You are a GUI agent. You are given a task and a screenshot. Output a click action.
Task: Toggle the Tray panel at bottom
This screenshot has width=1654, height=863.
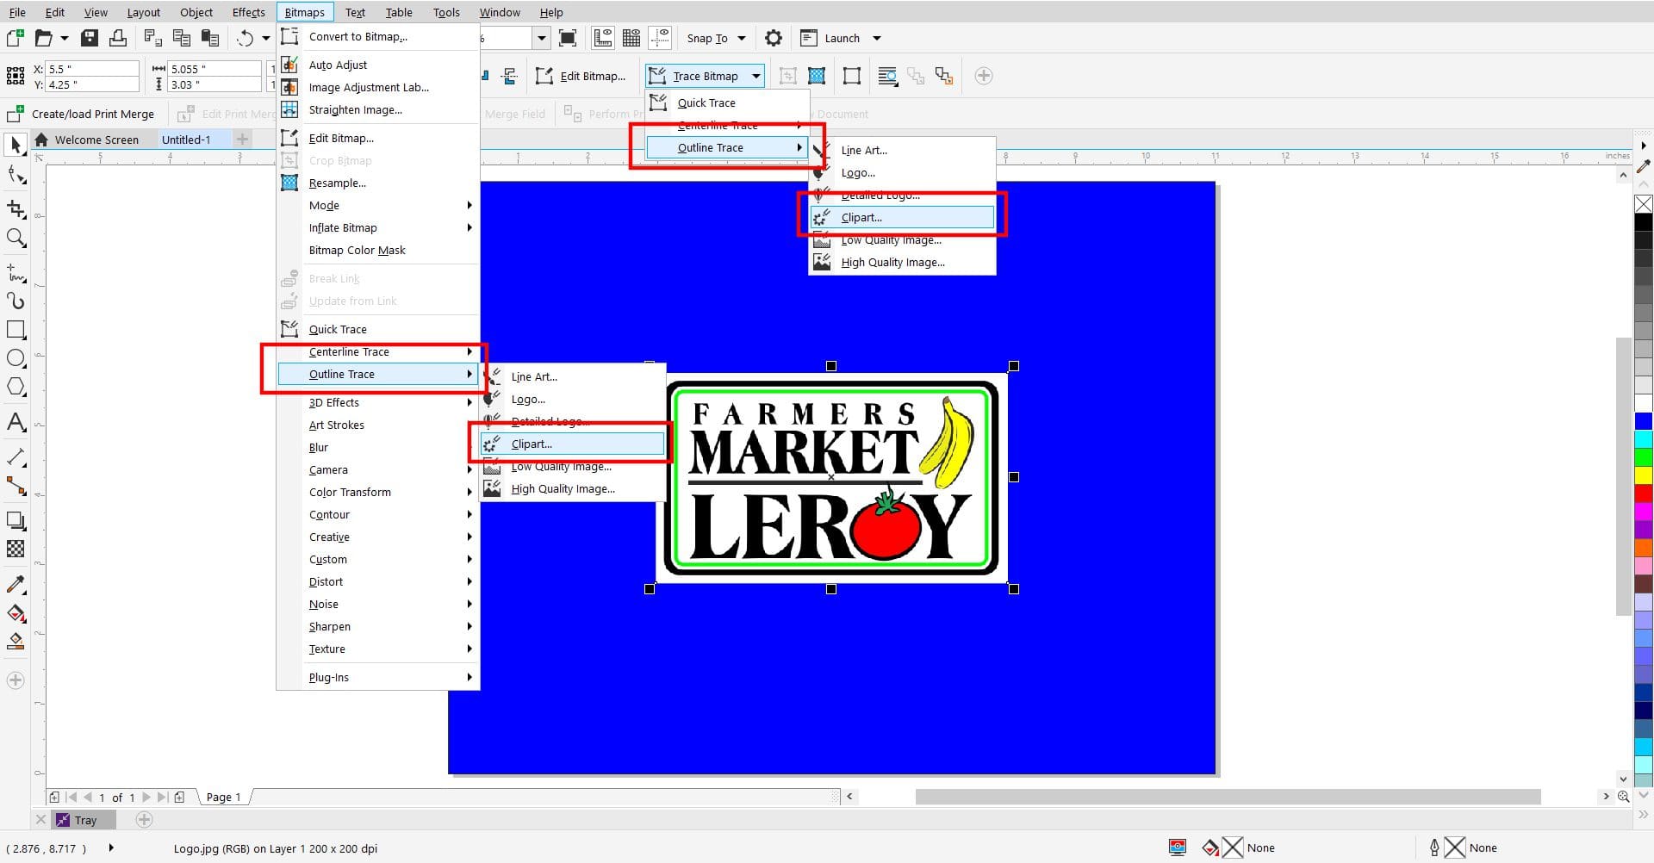point(83,819)
